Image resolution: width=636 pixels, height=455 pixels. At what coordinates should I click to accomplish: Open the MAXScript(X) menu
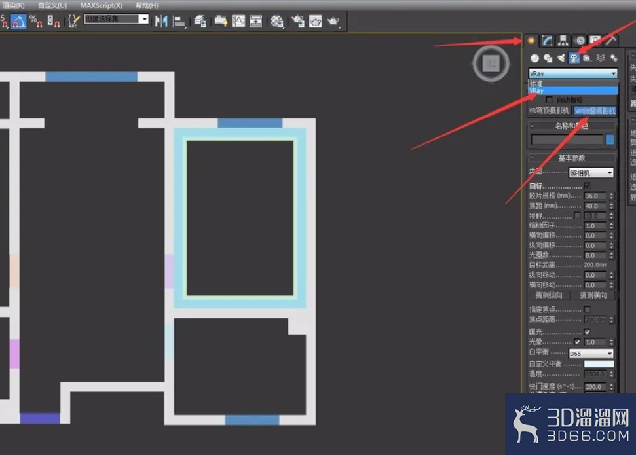tap(101, 5)
